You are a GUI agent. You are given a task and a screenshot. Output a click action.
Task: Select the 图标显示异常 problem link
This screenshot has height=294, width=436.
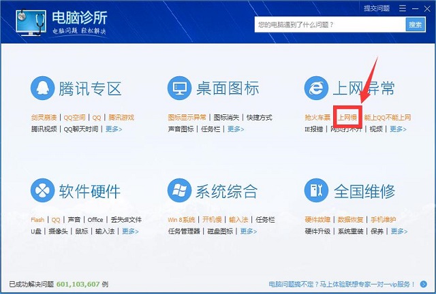[187, 118]
